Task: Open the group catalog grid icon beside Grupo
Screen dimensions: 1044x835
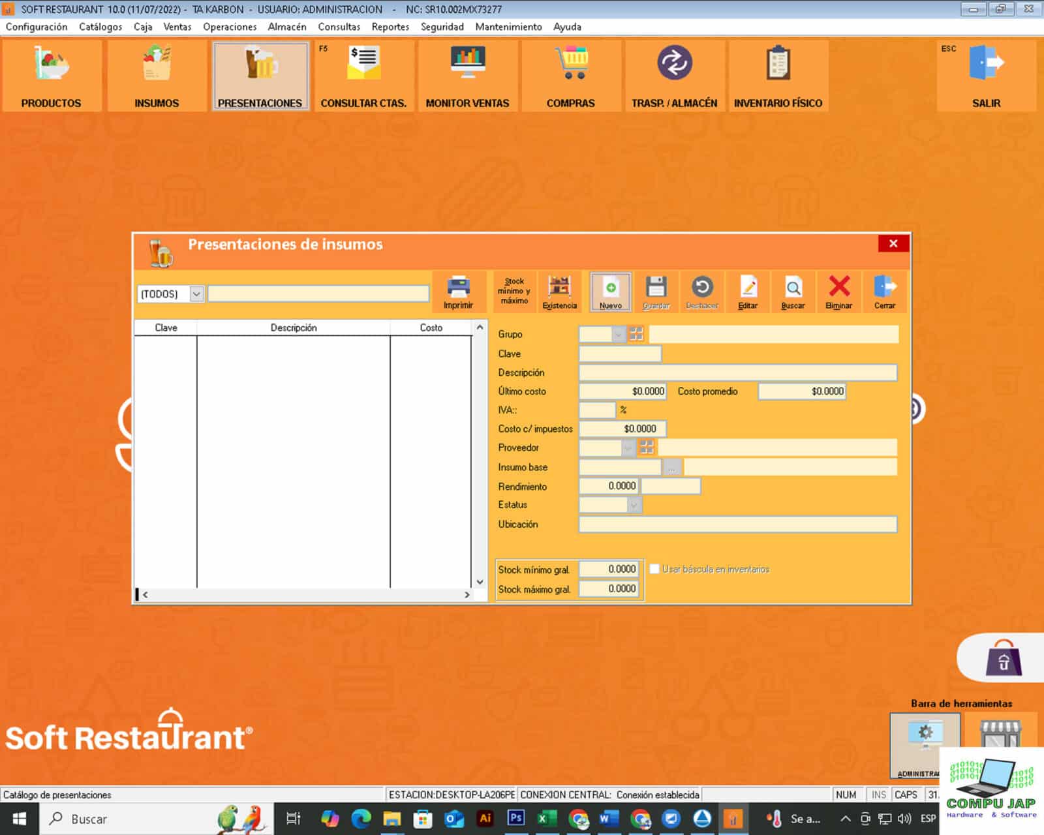Action: [636, 334]
